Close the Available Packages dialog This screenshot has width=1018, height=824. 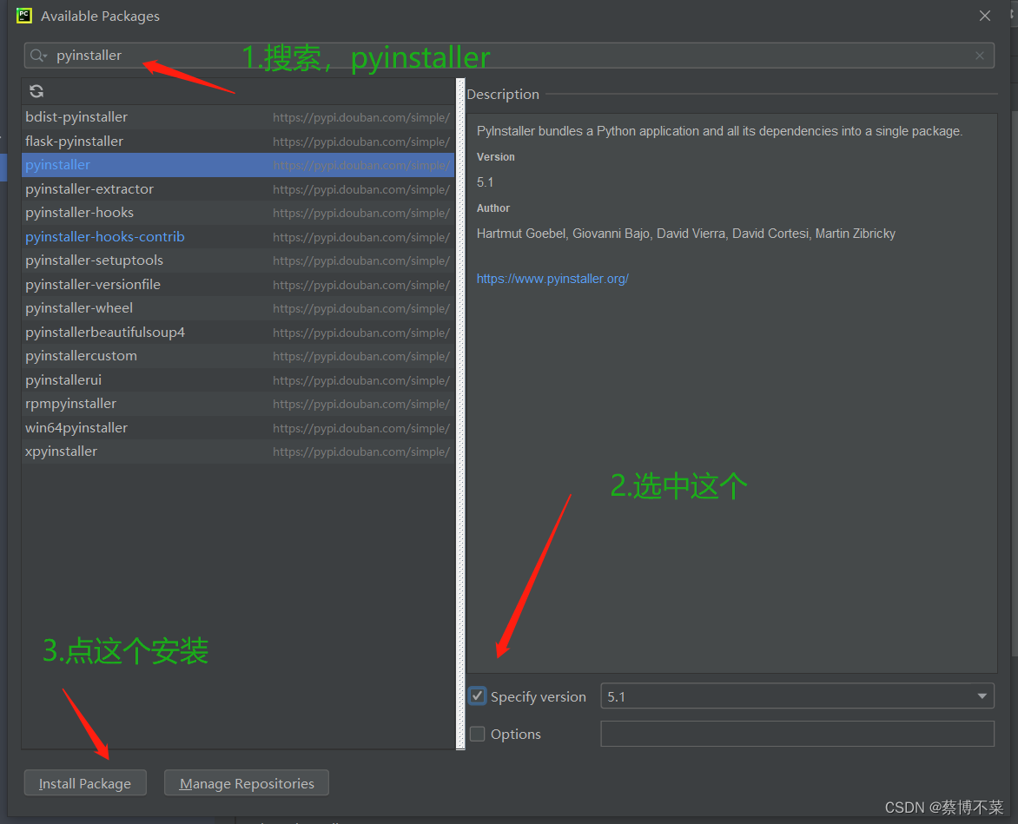pyautogui.click(x=984, y=16)
